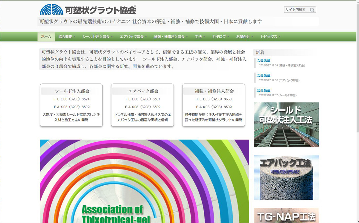
Task: Open the 協会概要 menu
Action: click(67, 37)
